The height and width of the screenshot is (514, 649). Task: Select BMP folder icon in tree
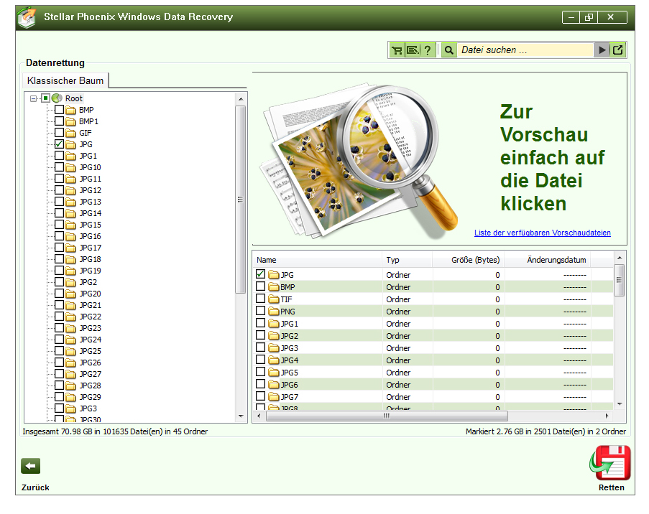point(70,110)
